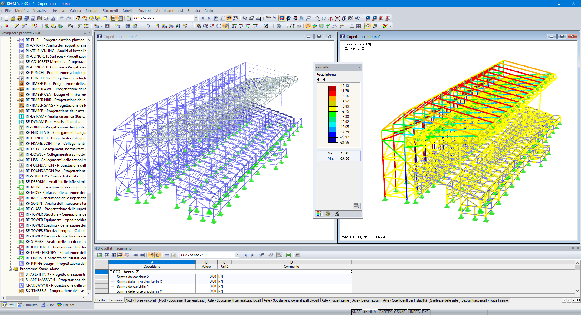The width and height of the screenshot is (581, 315).
Task: Toggle LINEEG guidelines in status bar
Action: pos(414,312)
